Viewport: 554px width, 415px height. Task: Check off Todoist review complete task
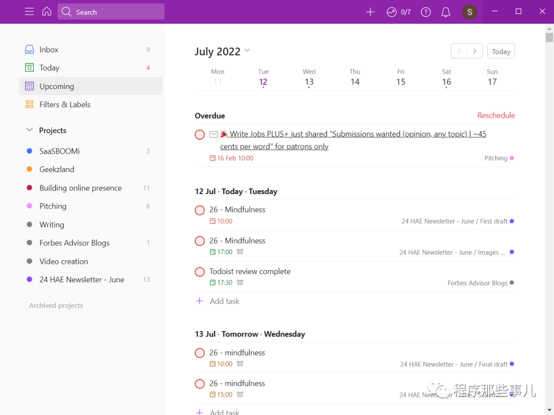point(200,272)
